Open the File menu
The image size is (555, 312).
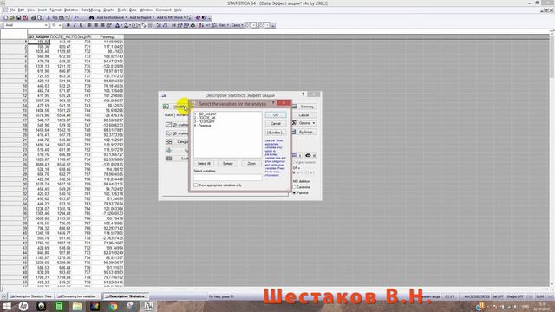click(x=11, y=10)
